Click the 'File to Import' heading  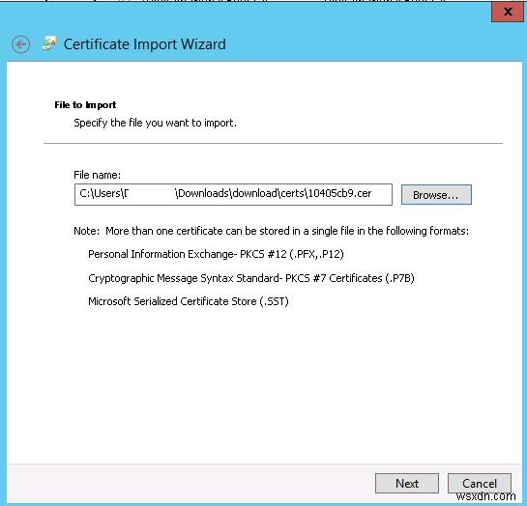(x=85, y=105)
